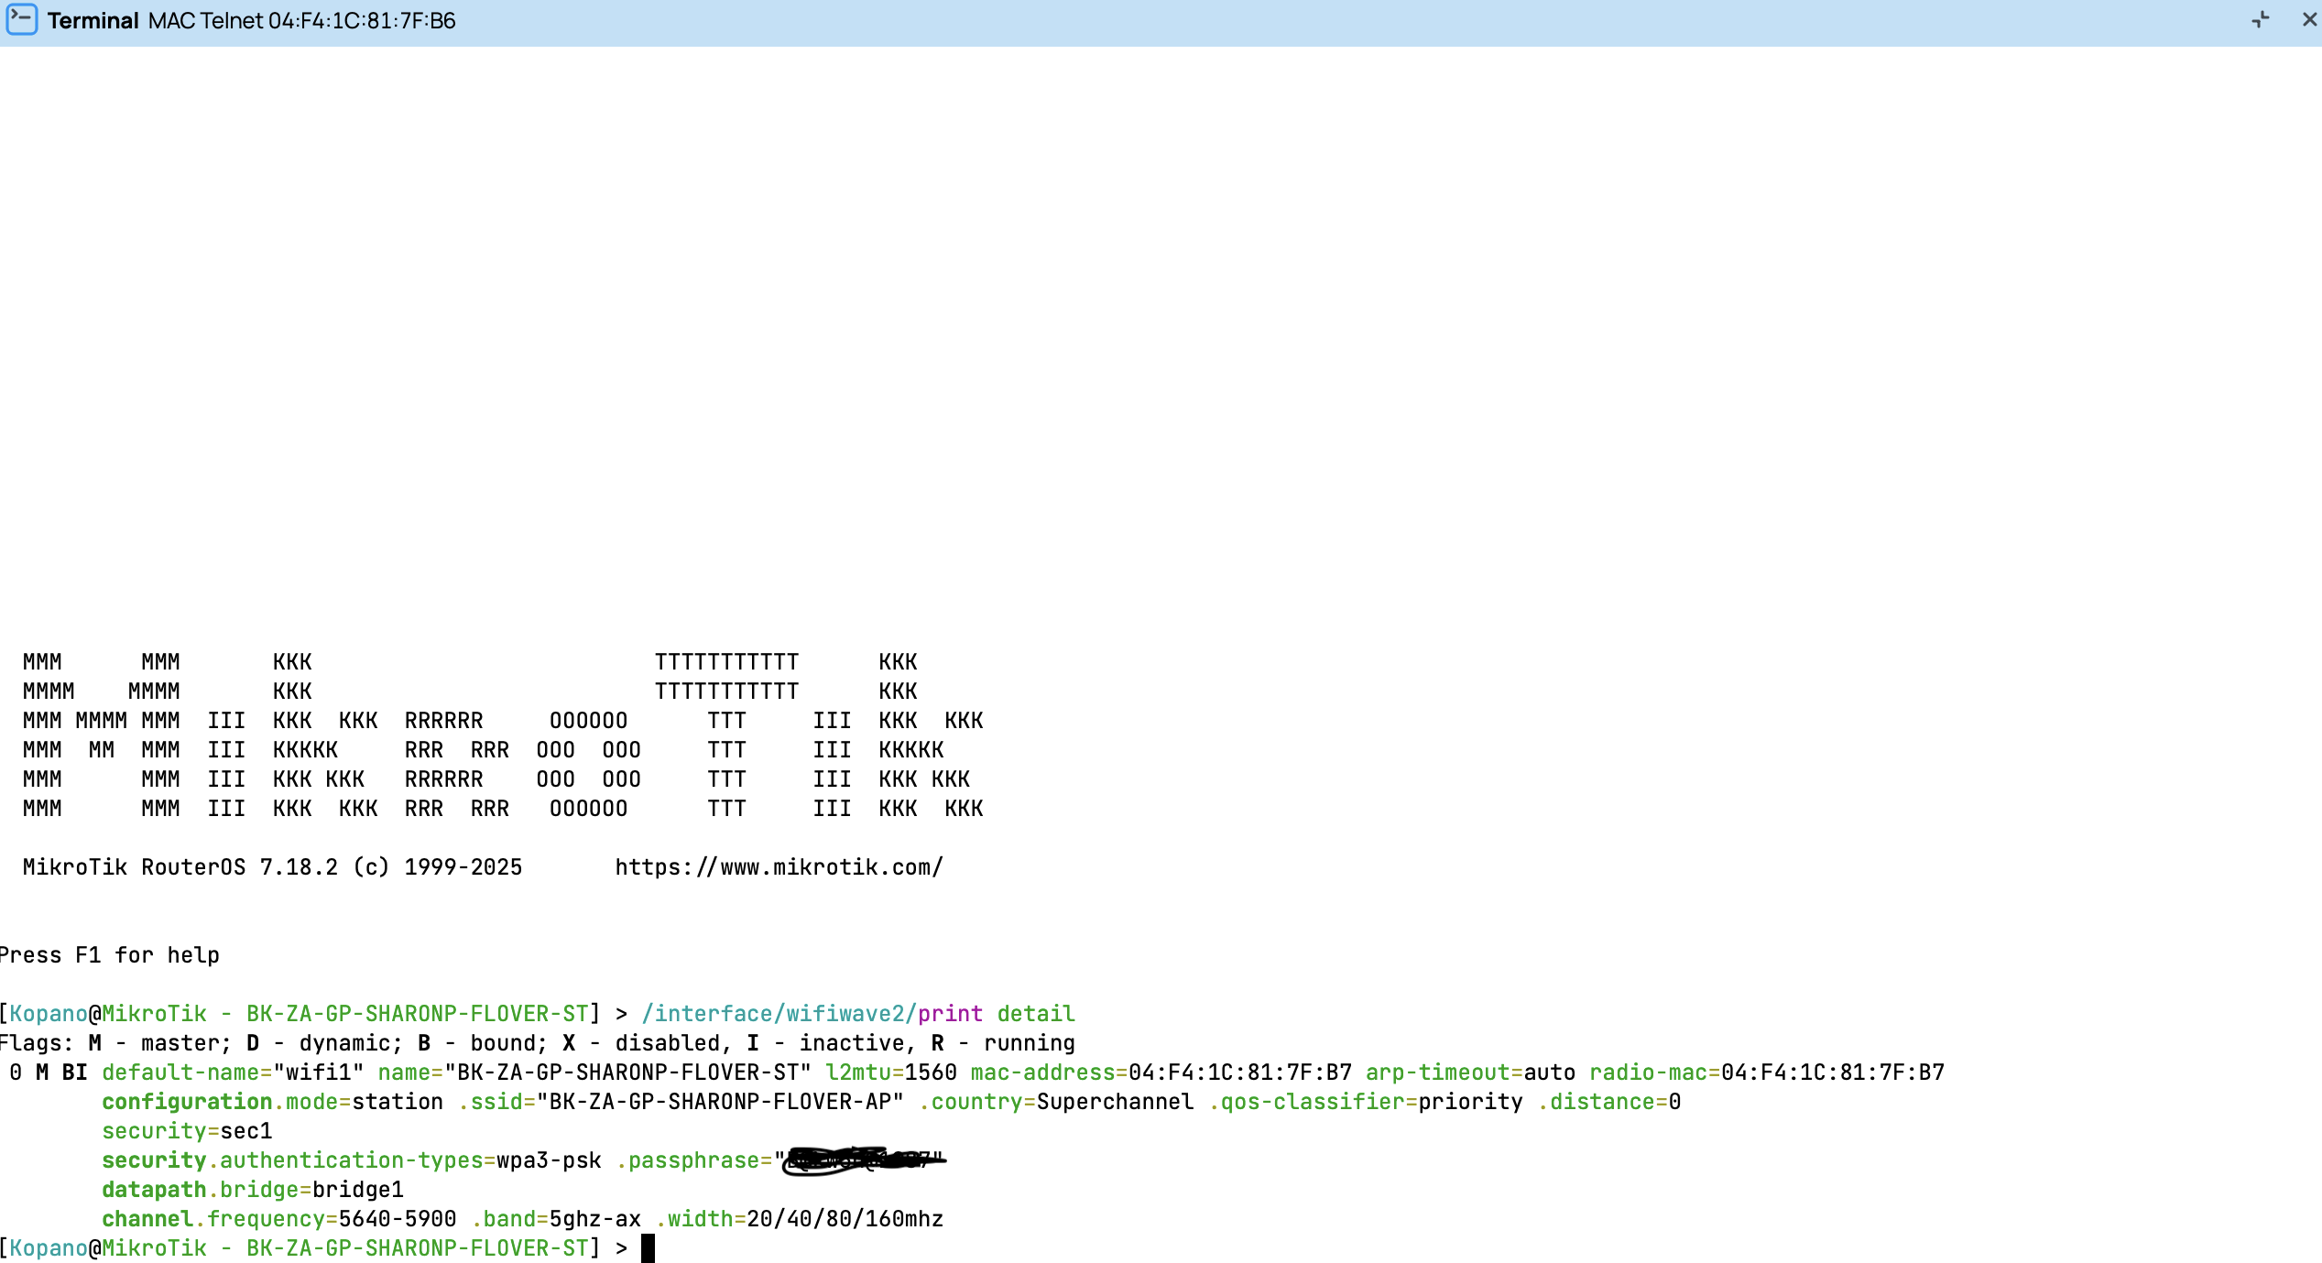
Task: Click the 'detail' argument in the command
Action: click(1036, 1014)
